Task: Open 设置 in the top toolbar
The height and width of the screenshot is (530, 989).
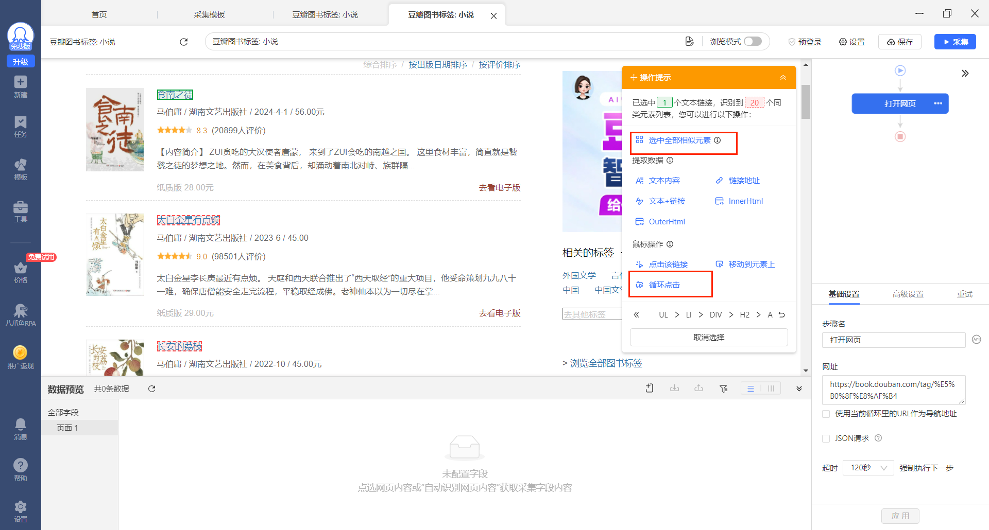Action: [x=851, y=42]
